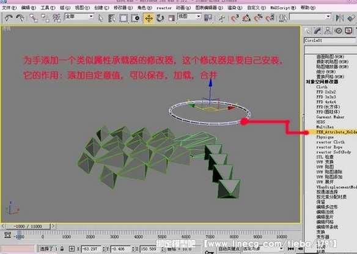This screenshot has width=357, height=254.
Task: Toggle the Angle Snap icon
Action: tap(246, 18)
